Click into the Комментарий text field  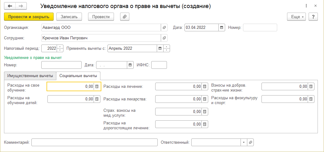click(94, 142)
